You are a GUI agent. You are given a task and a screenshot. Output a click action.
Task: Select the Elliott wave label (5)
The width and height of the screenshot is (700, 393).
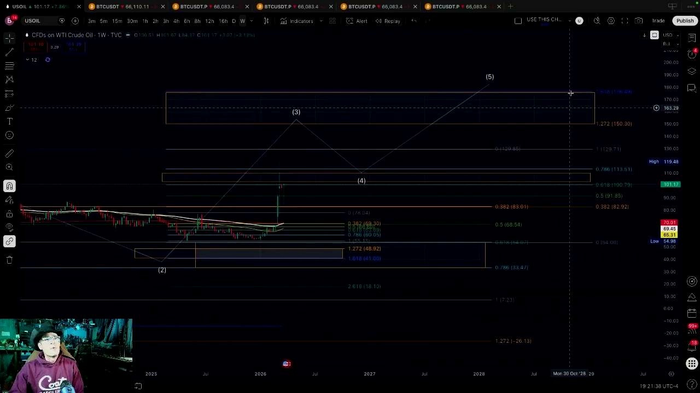point(490,77)
